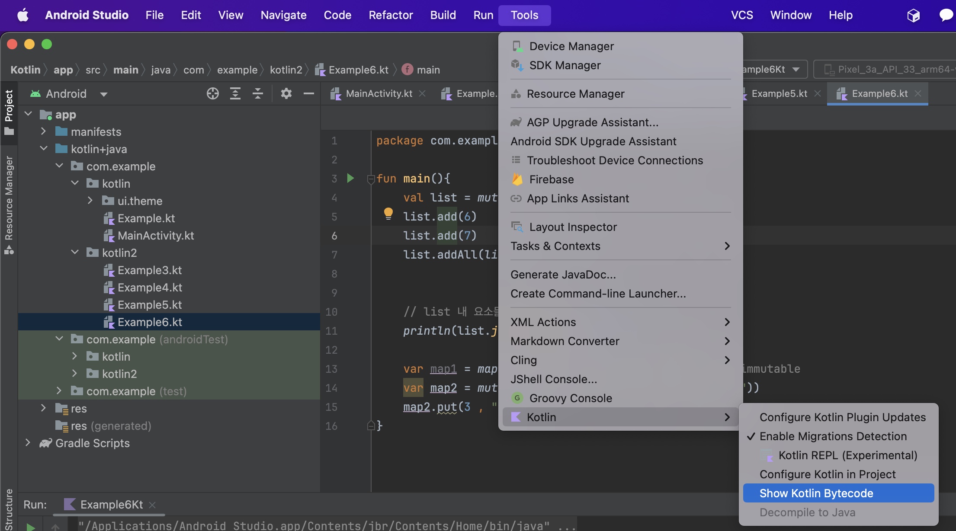Click the App Links Assistant link icon
The height and width of the screenshot is (531, 956).
[516, 198]
